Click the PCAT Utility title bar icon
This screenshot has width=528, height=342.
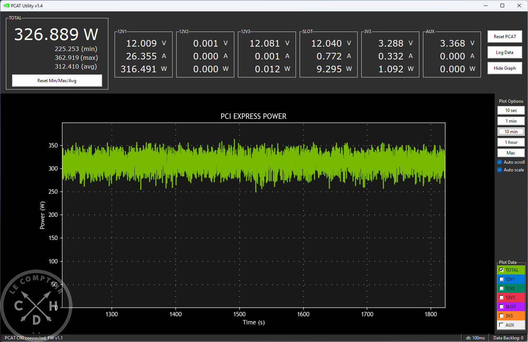coord(6,6)
